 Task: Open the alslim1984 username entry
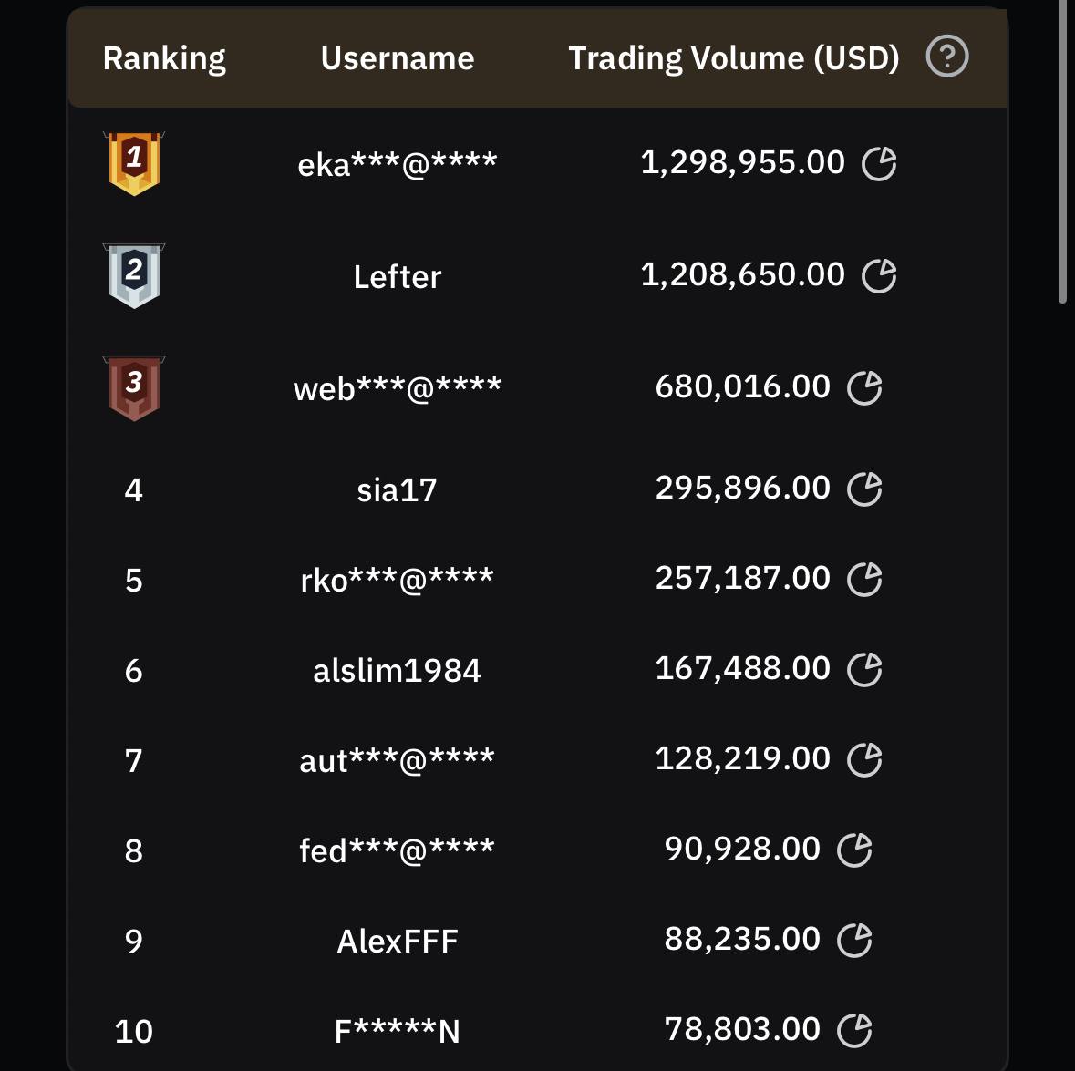pos(398,671)
